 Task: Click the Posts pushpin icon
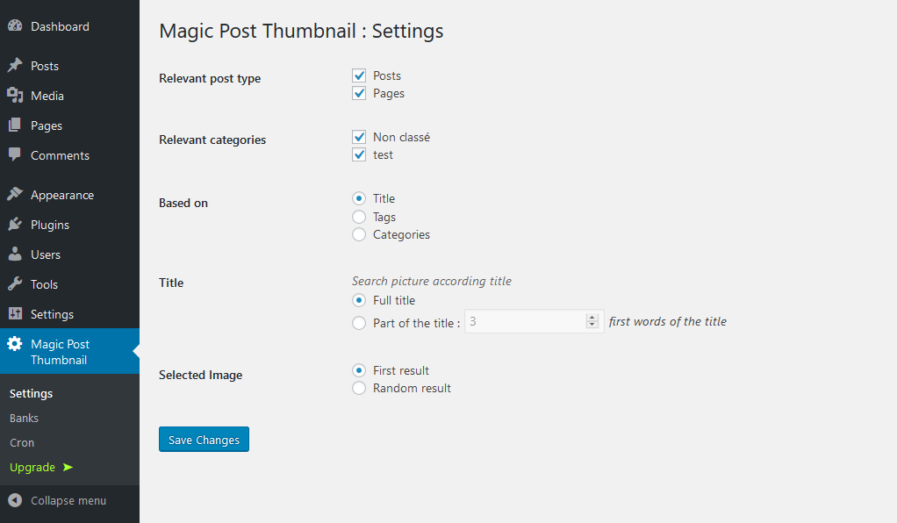point(15,65)
